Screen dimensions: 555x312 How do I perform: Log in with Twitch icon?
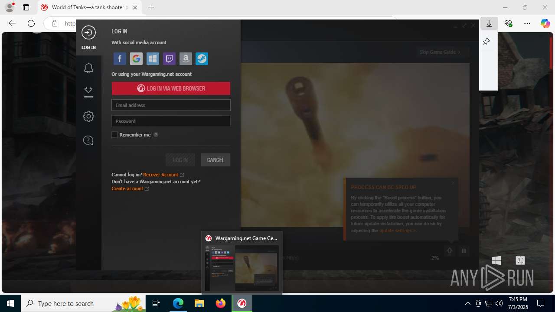[169, 58]
